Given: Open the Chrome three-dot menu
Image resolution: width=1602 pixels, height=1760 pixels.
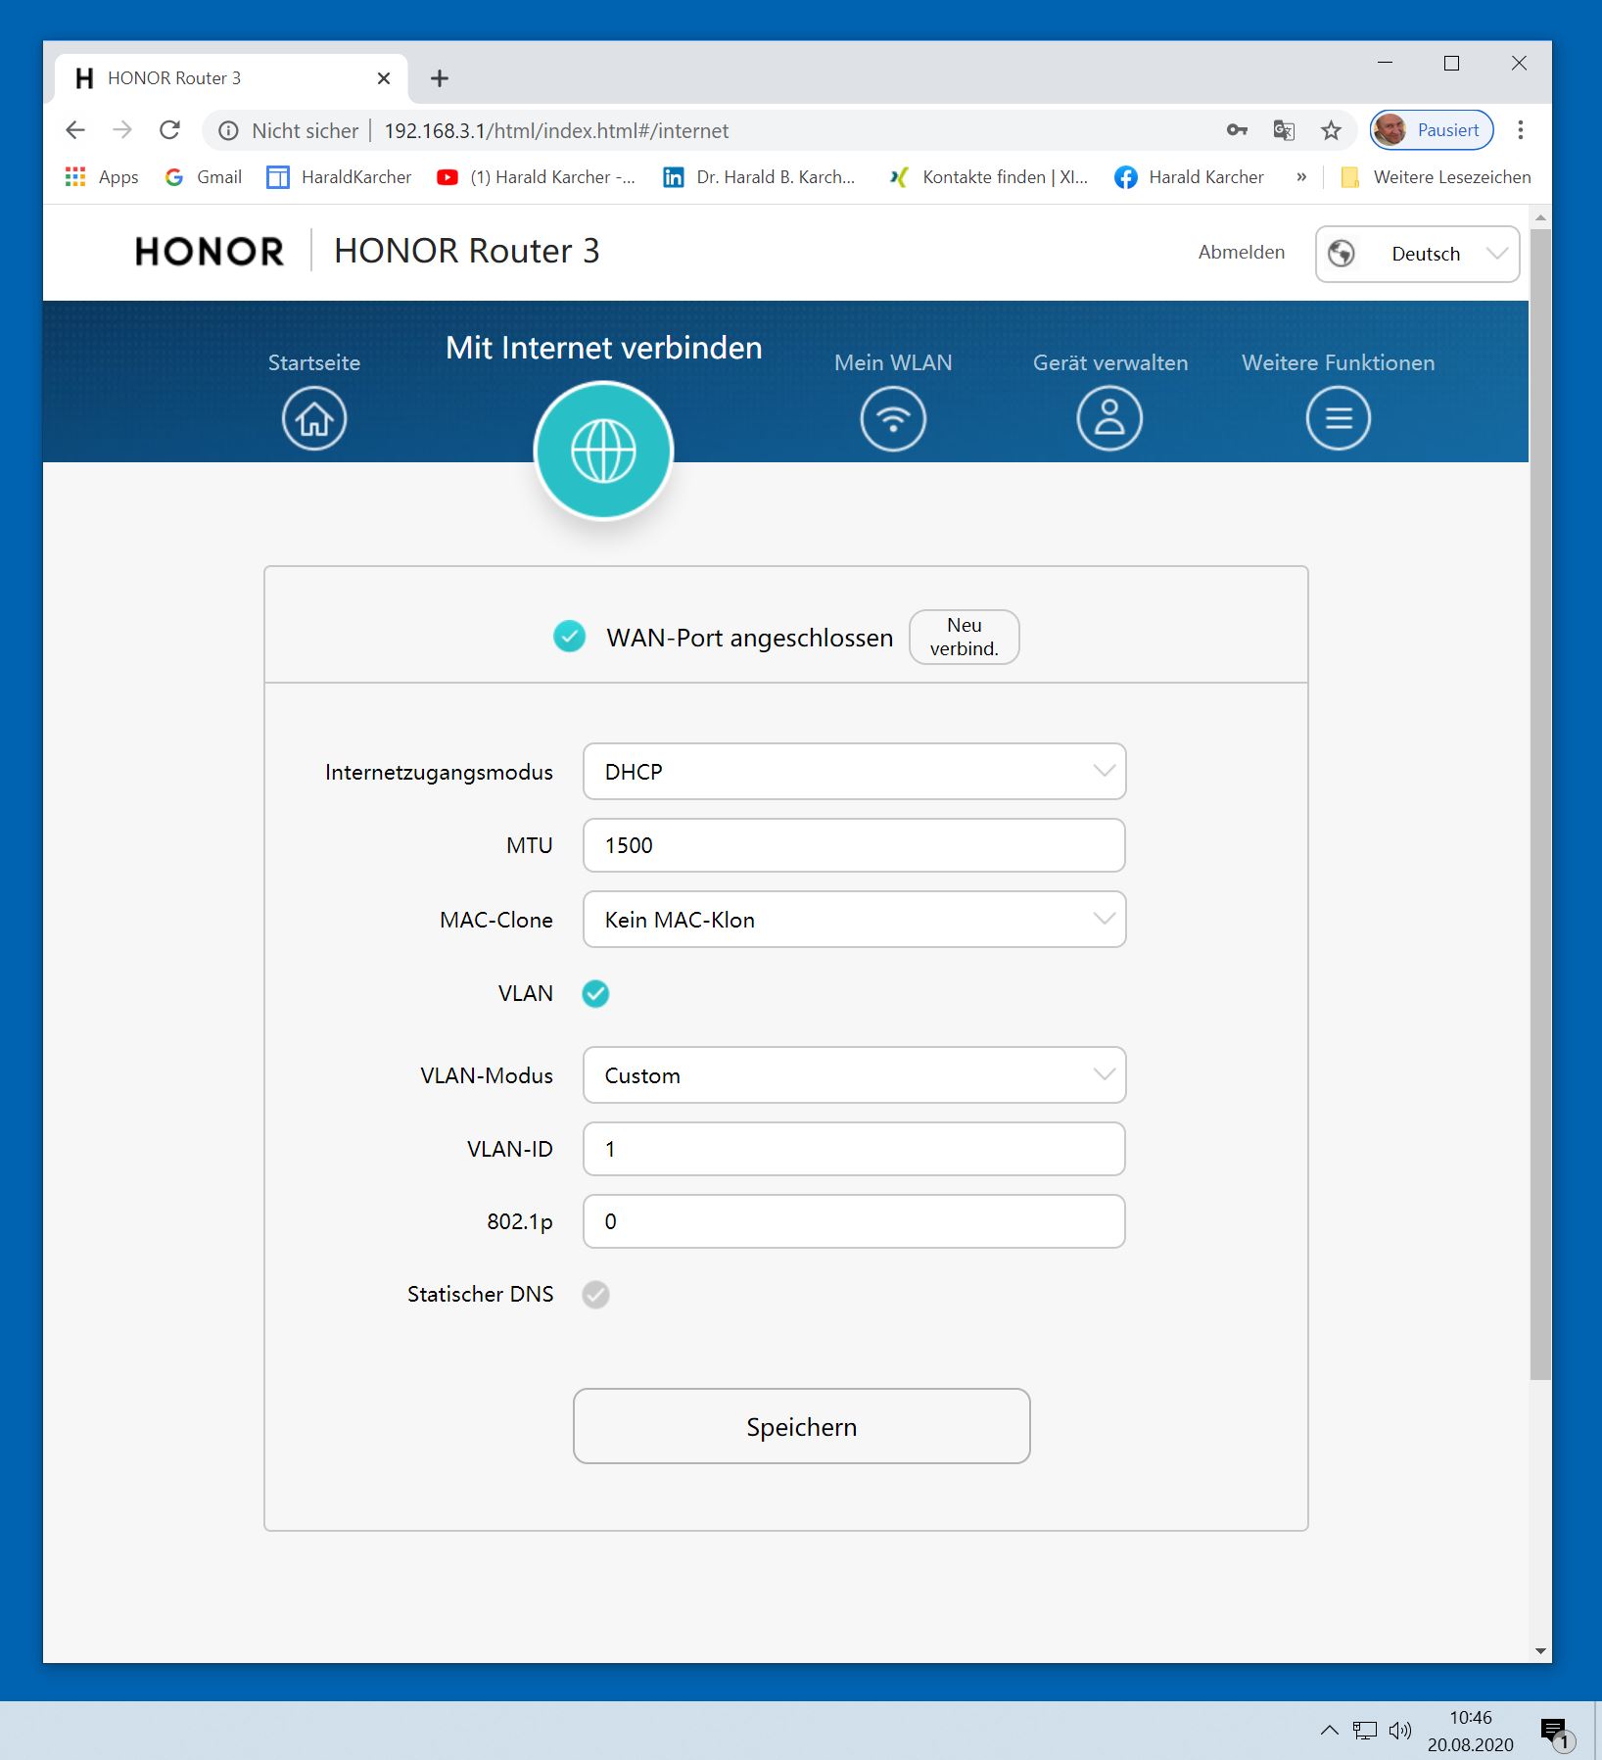Looking at the screenshot, I should pyautogui.click(x=1520, y=130).
